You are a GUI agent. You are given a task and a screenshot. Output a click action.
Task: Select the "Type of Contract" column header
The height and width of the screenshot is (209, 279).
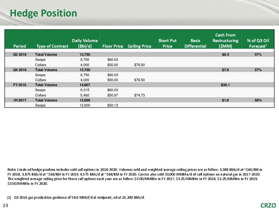coord(52,46)
